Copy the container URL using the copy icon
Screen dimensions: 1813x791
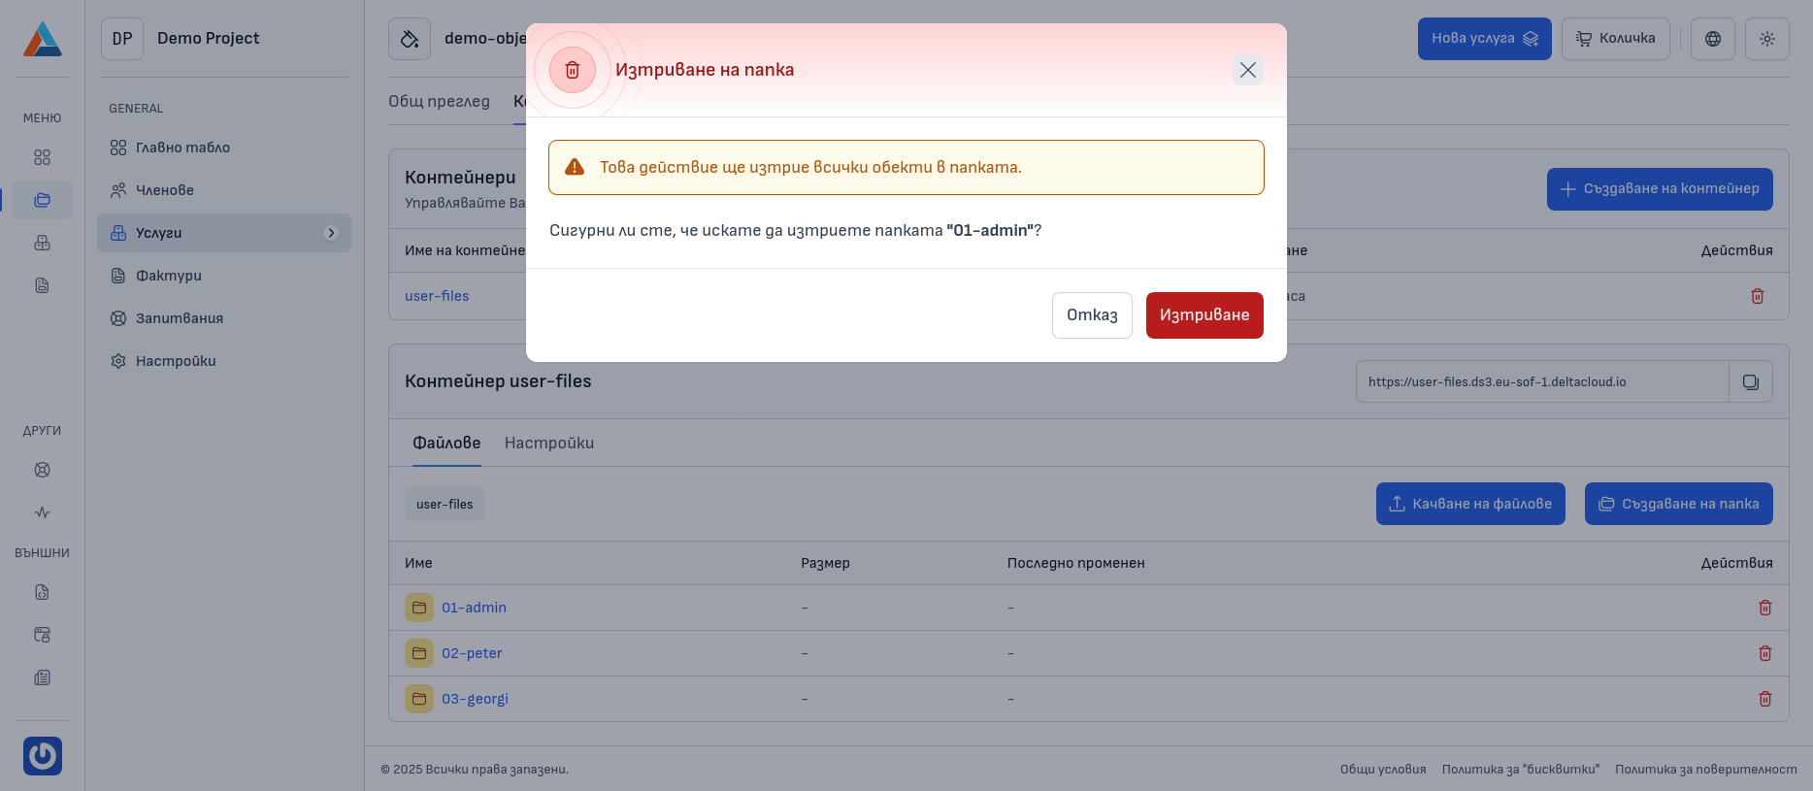coord(1750,380)
